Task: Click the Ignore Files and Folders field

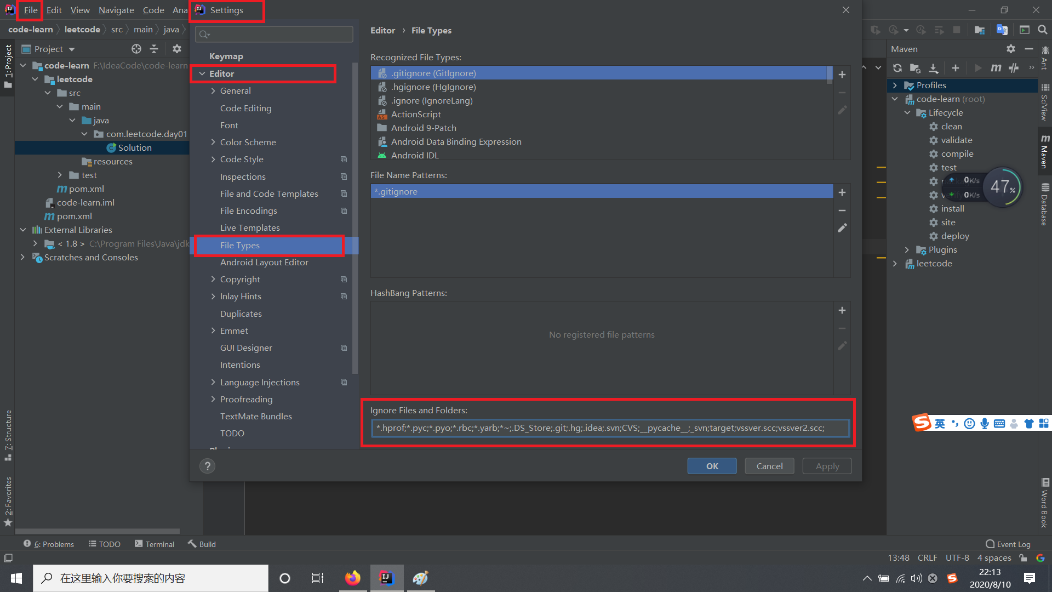Action: [610, 428]
